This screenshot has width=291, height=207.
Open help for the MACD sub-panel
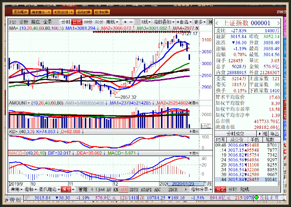[191, 153]
